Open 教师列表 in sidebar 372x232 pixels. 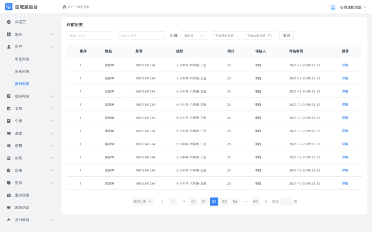click(22, 84)
